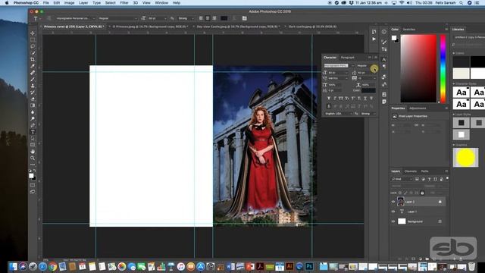Select the Blur tool

tap(33, 112)
